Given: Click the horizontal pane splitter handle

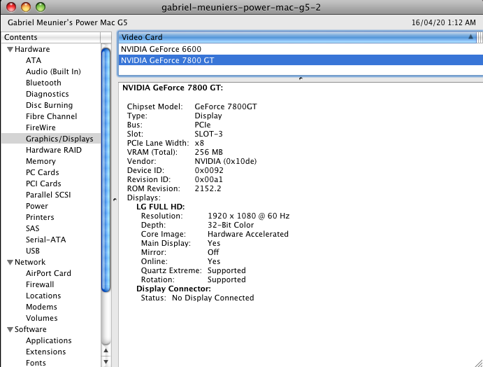Looking at the screenshot, I should [x=301, y=78].
